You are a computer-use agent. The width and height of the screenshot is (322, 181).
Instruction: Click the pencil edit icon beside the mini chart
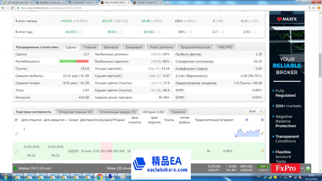[x=262, y=133]
